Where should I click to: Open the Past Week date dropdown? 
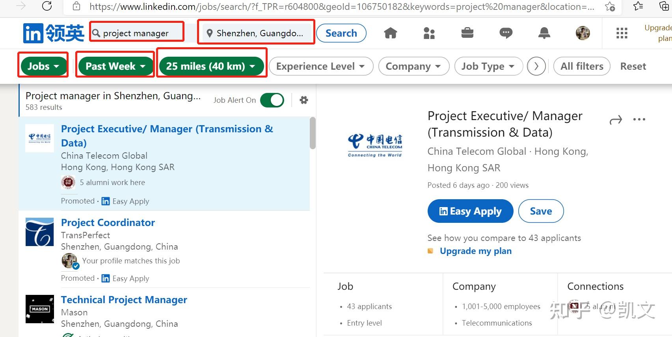tap(115, 66)
